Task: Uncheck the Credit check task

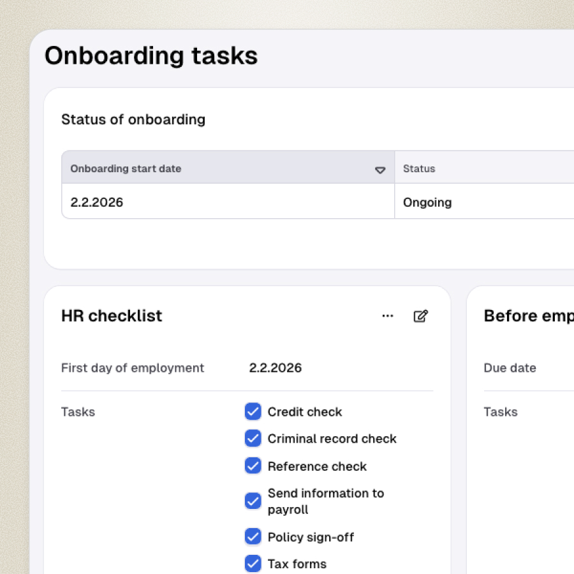Action: point(253,411)
